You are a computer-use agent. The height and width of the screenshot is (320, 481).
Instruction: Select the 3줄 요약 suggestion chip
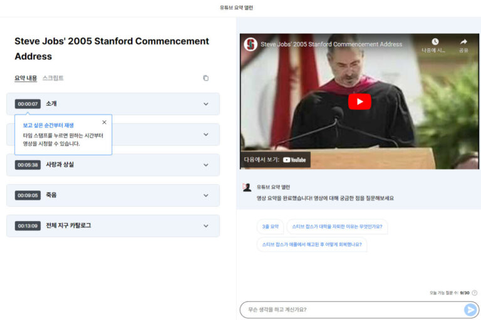coord(271,227)
